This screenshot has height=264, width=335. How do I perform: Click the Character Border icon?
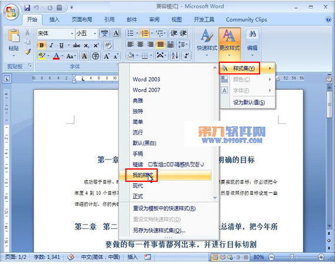coord(116,33)
